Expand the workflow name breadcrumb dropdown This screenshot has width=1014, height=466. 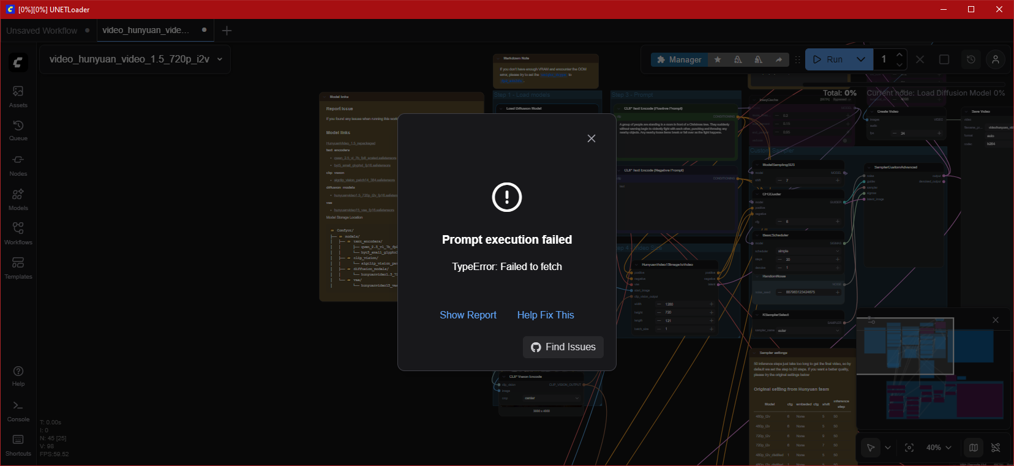(220, 59)
